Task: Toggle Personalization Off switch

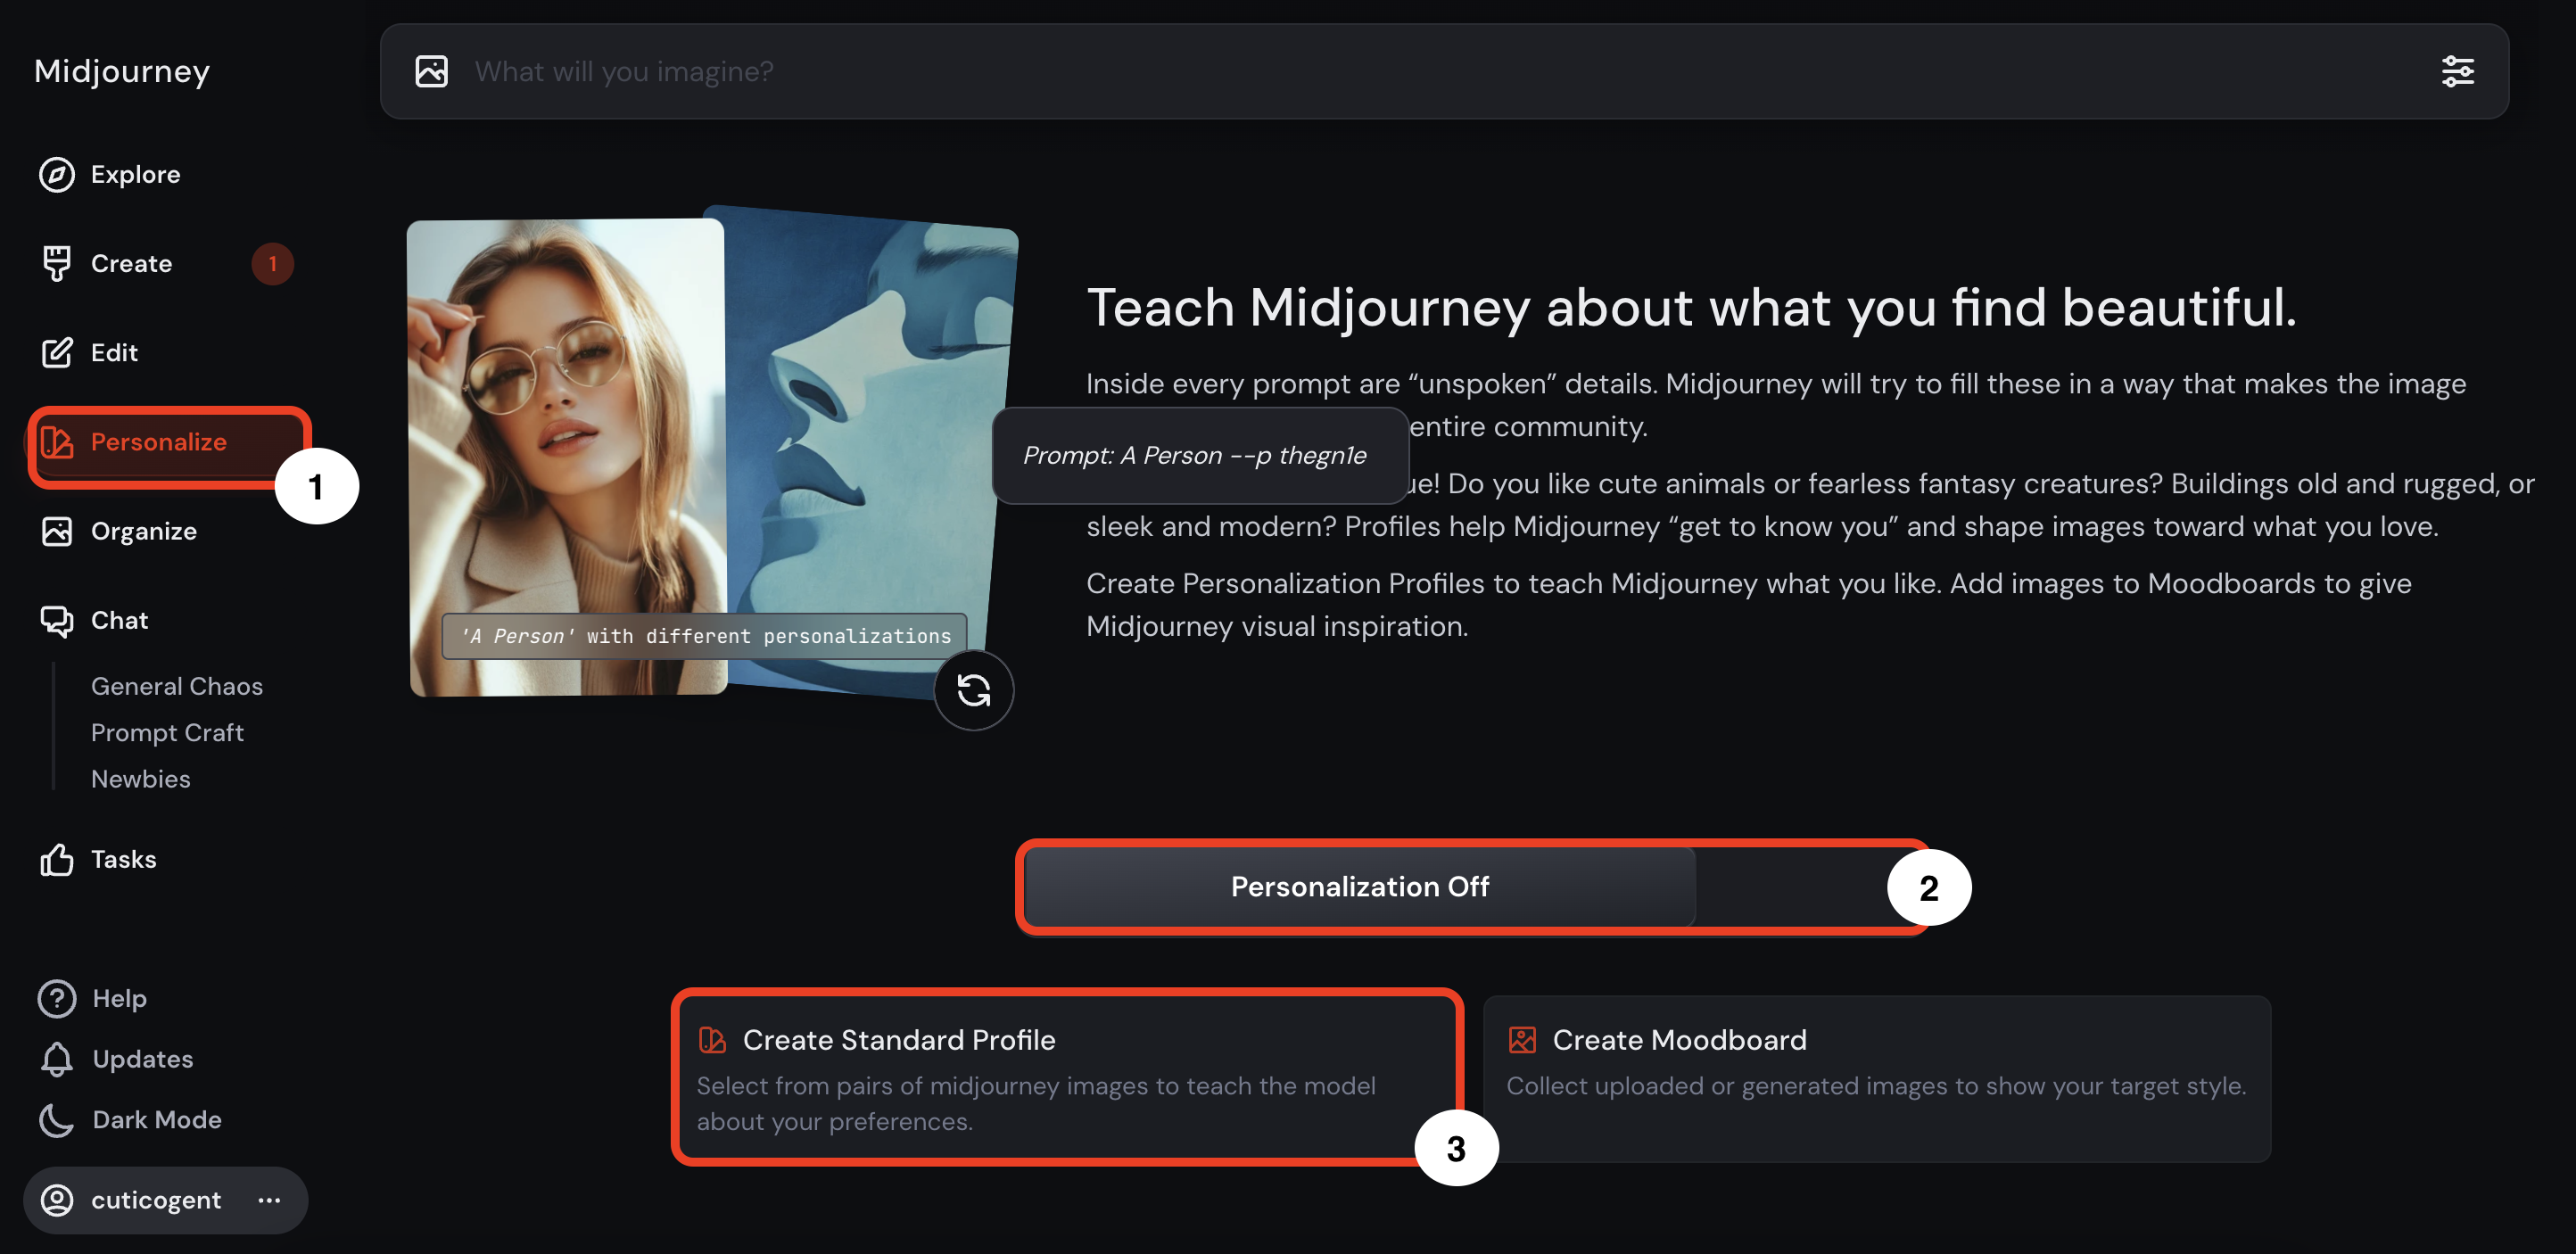Action: pyautogui.click(x=1360, y=884)
